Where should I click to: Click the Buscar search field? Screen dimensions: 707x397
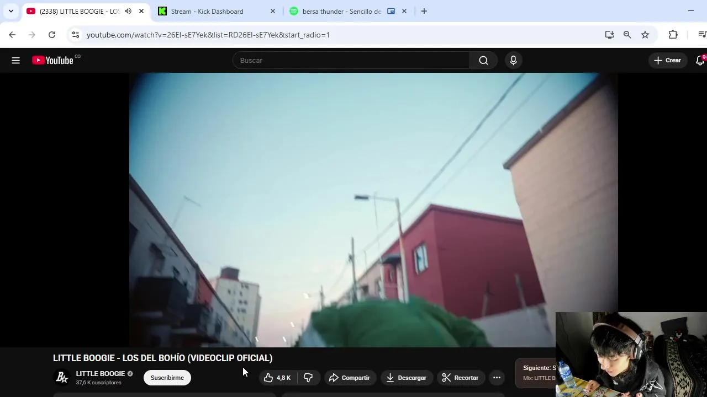click(351, 61)
